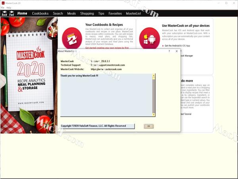Click the MasterCook app icon in title bar
This screenshot has height=179, width=238.
(x=3, y=3)
